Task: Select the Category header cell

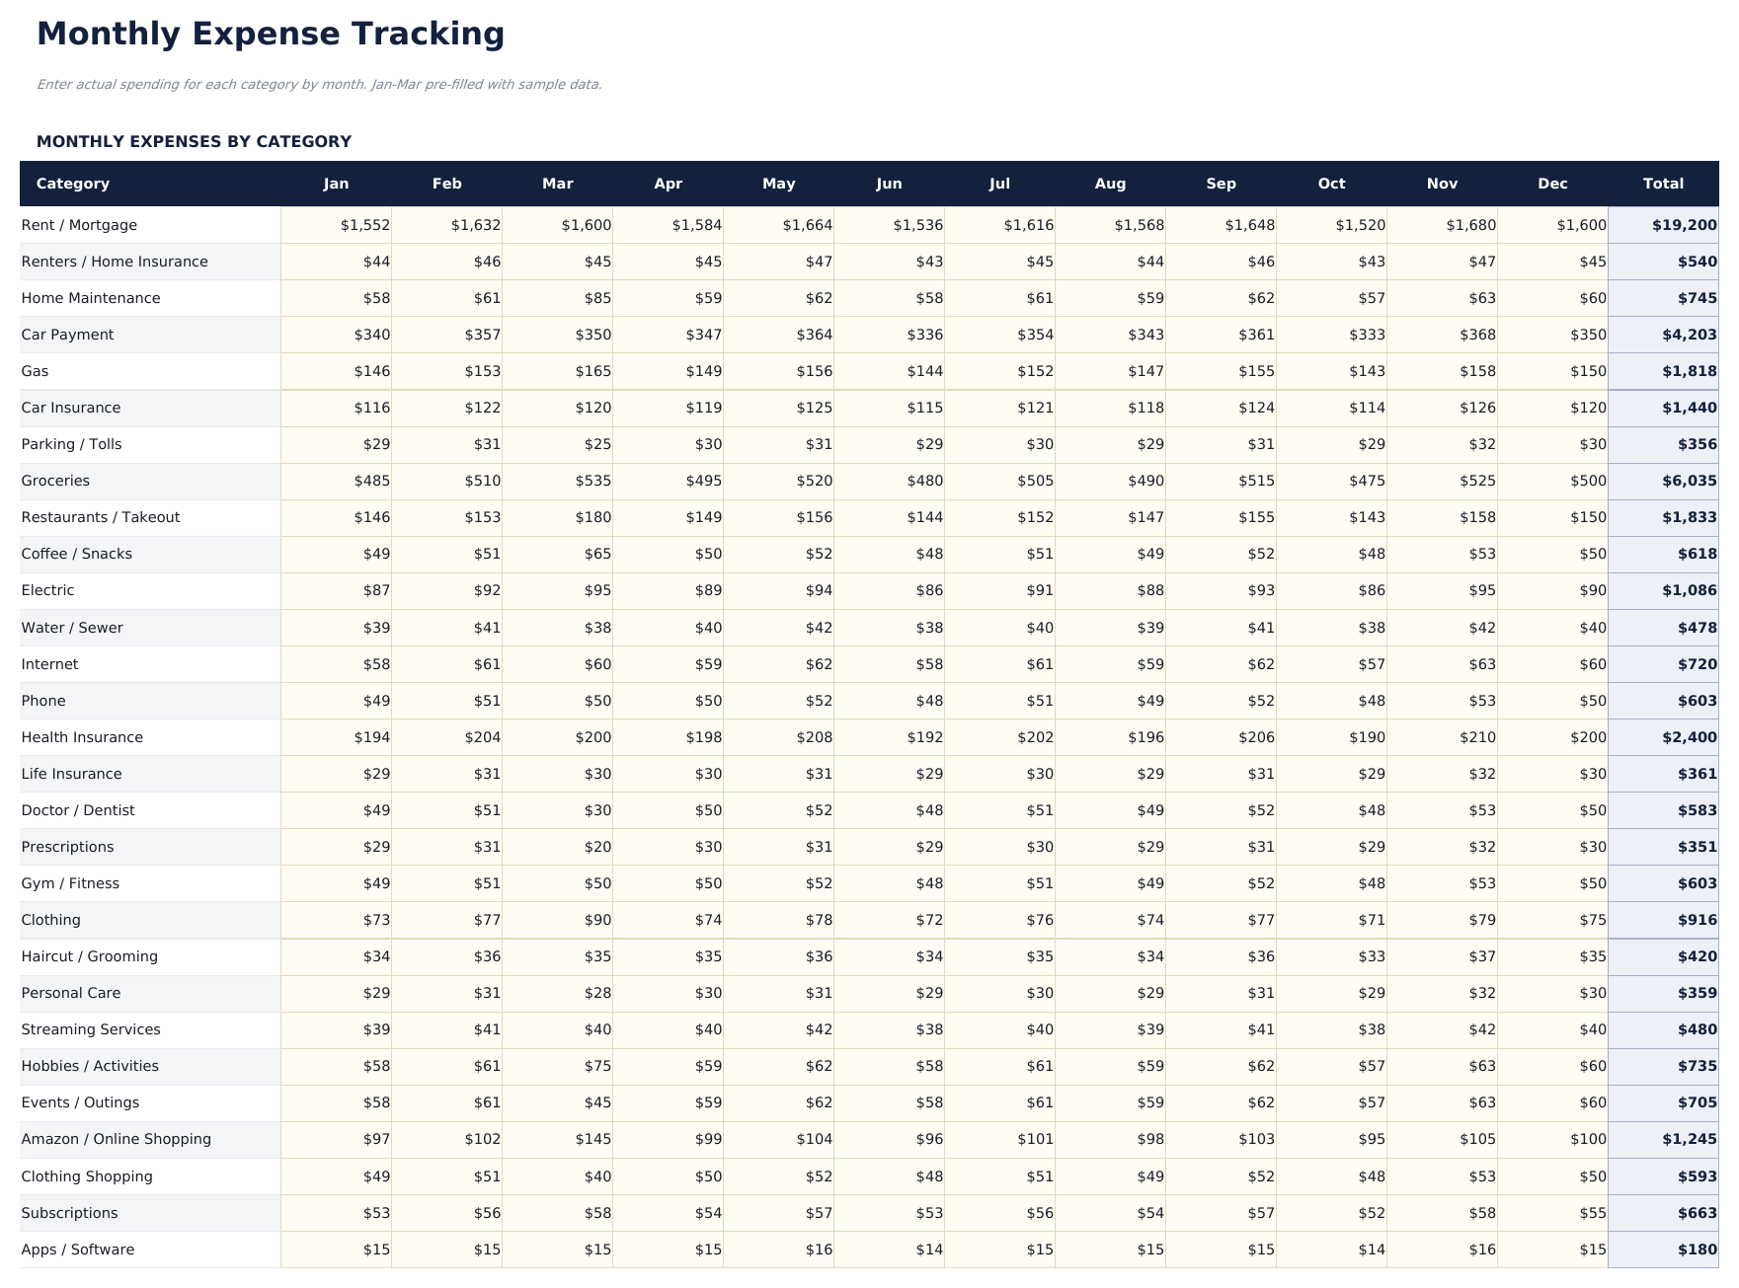Action: coord(73,184)
